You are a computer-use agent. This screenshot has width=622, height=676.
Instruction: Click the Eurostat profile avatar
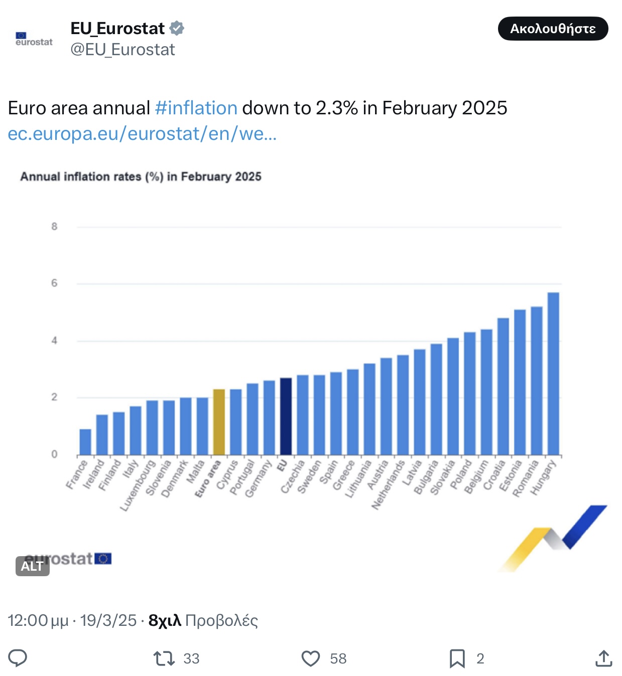pyautogui.click(x=34, y=39)
